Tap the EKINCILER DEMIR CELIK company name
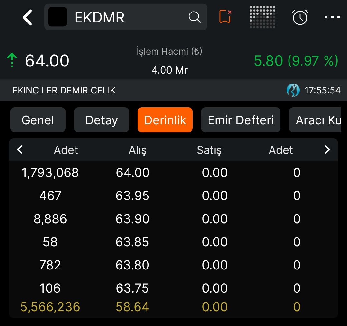347x326 pixels. click(x=64, y=90)
